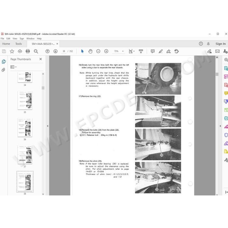Open the help question mark icon

click(x=201, y=44)
